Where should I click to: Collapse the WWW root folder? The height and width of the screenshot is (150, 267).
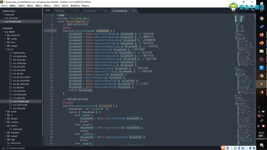pos(3,32)
